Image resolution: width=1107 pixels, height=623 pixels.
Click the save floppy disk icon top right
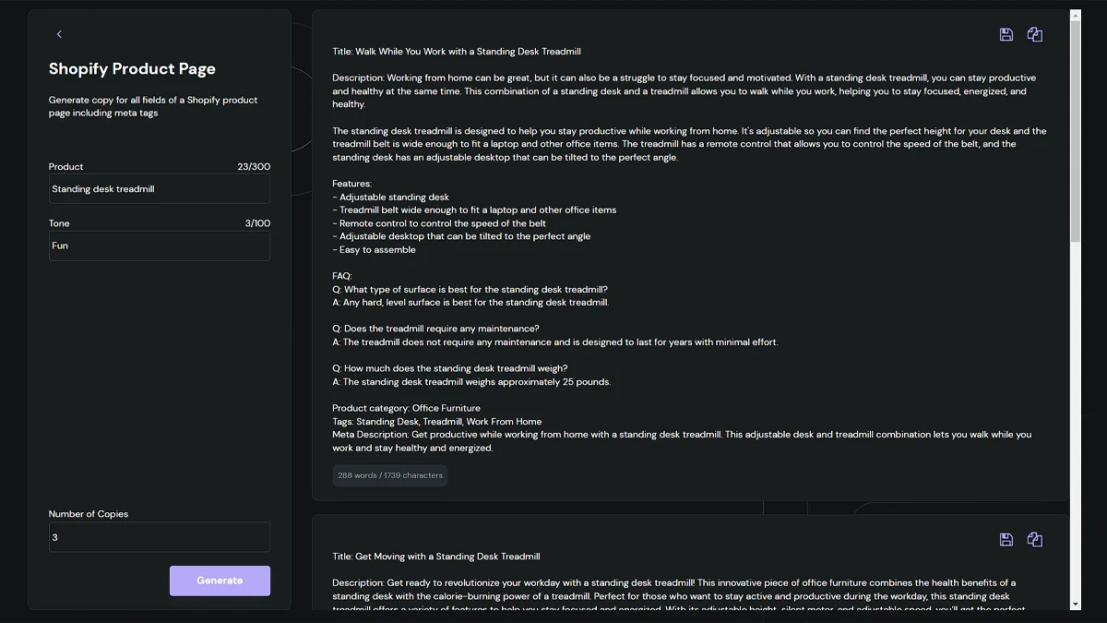[1006, 33]
